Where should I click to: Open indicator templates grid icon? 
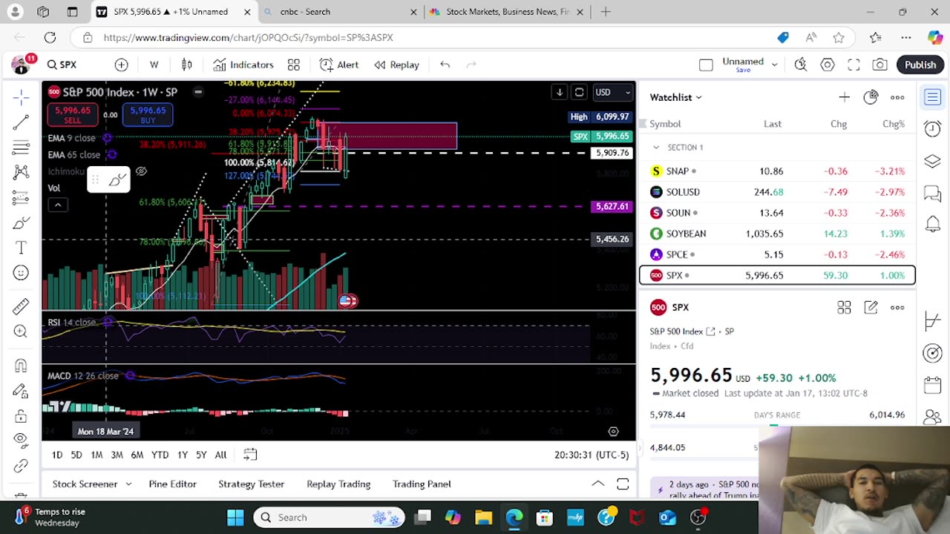coord(294,65)
